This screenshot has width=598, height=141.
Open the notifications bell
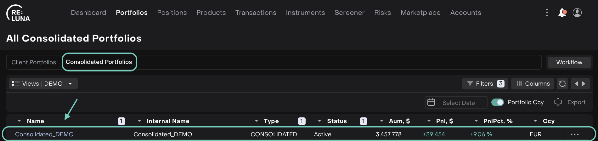(562, 13)
